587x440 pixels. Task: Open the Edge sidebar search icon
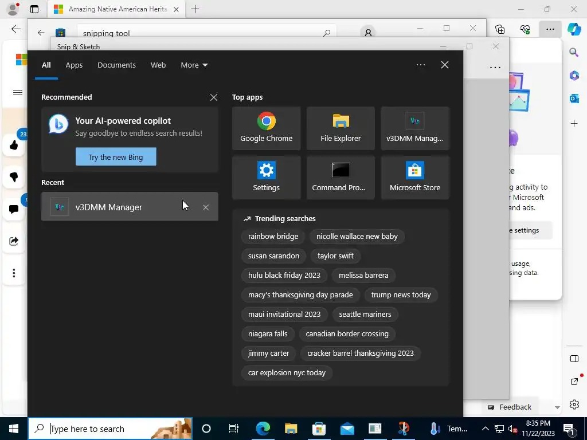574,52
